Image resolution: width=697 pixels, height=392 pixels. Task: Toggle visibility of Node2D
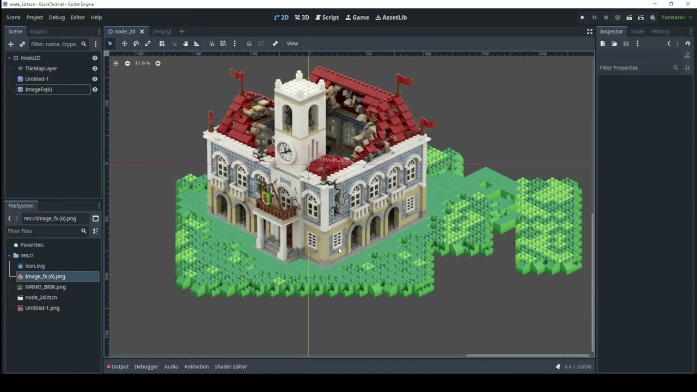click(95, 58)
